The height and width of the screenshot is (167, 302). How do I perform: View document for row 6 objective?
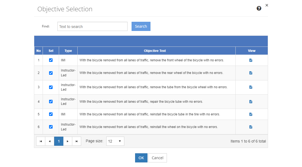click(250, 127)
